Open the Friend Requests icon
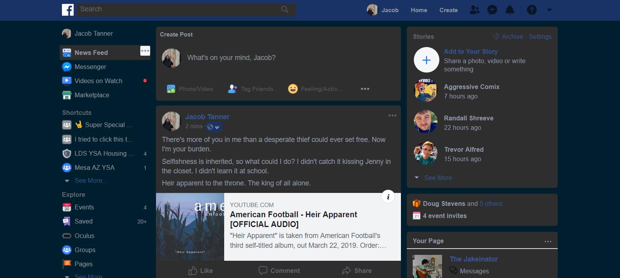This screenshot has width=620, height=278. [475, 10]
